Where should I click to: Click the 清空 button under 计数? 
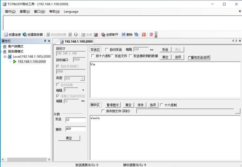pyautogui.click(x=69, y=138)
